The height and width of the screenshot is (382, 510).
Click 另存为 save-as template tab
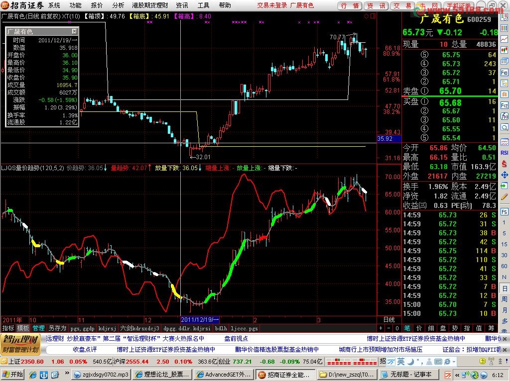point(57,328)
